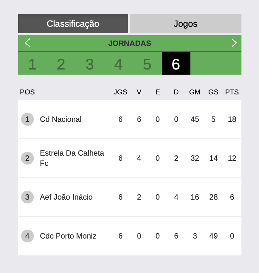This screenshot has width=259, height=273.
Task: Click the JORNADAS heading label
Action: coord(129,43)
